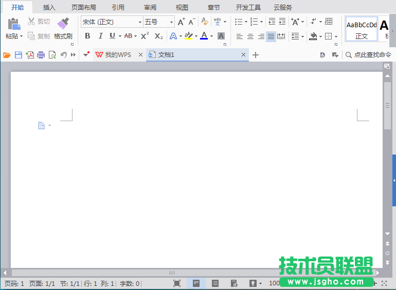
Task: Align text left
Action: (240, 36)
